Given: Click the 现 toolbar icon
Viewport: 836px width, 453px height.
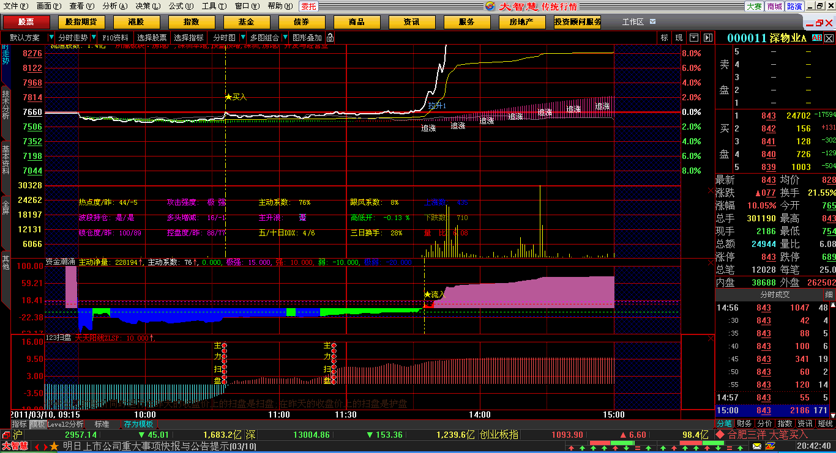Looking at the screenshot, I should coord(679,38).
